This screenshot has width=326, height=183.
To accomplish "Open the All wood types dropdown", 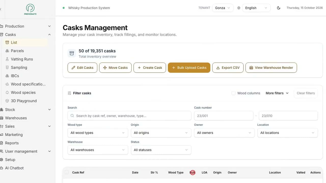I will pyautogui.click(x=98, y=133).
